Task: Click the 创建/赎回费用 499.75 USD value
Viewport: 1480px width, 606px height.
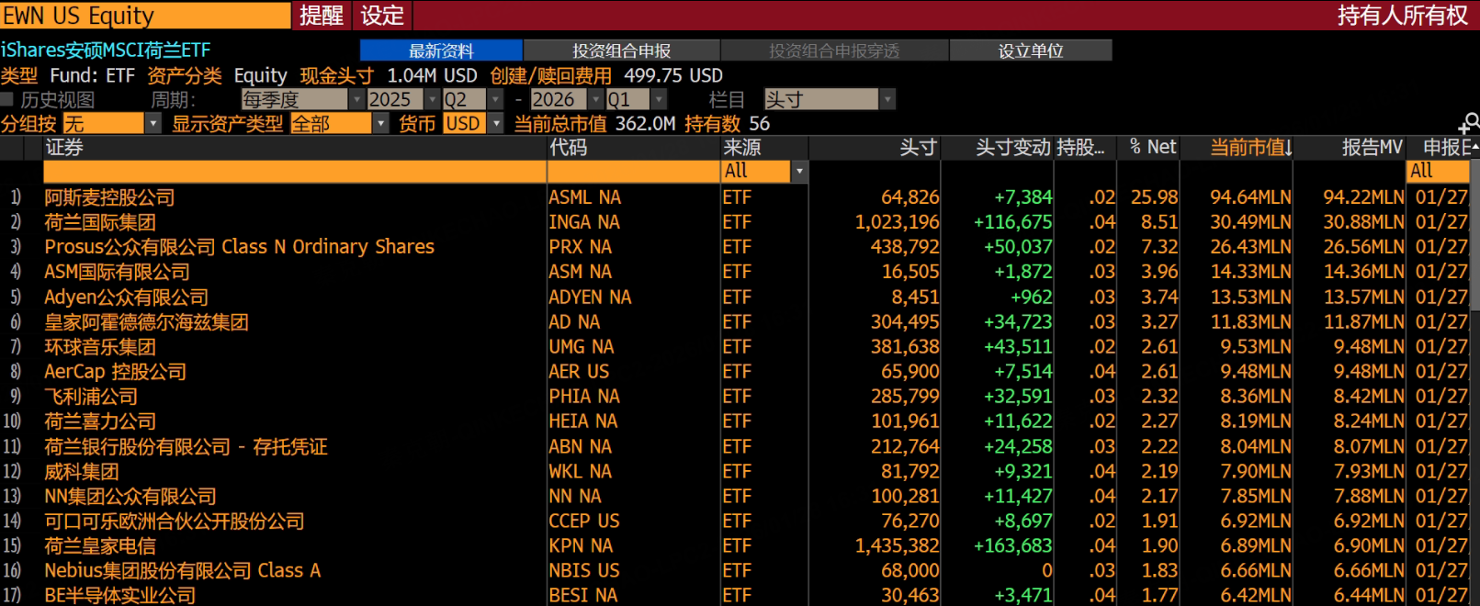Action: [x=673, y=75]
